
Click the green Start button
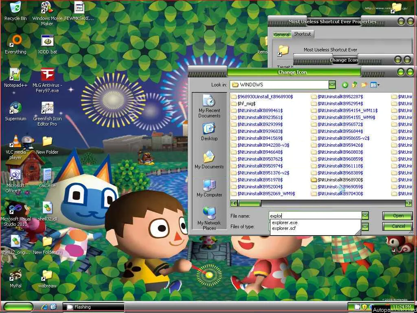(18, 307)
